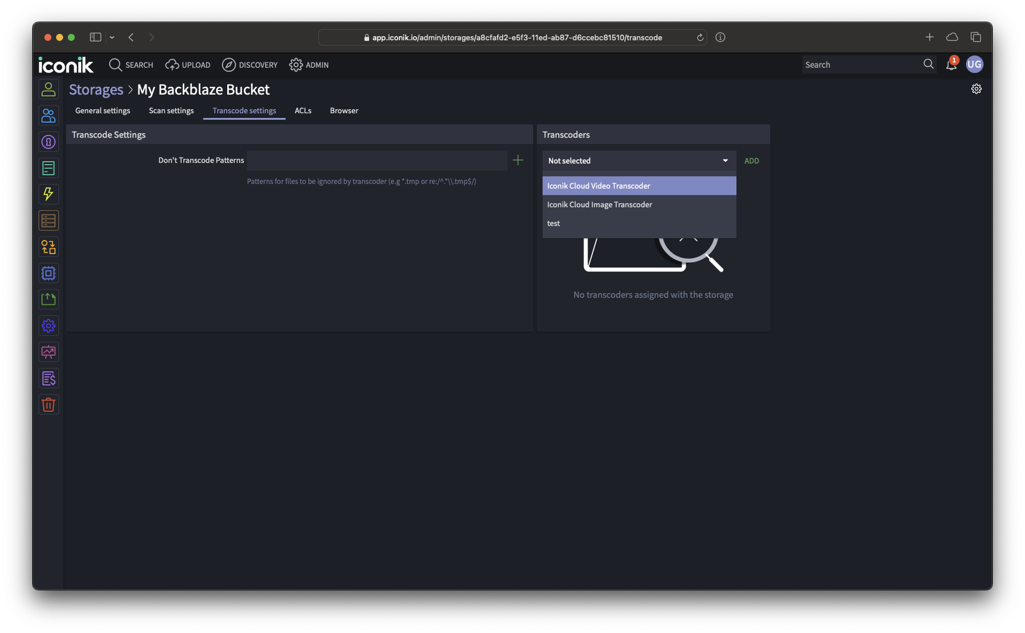The image size is (1025, 633).
Task: Click the green export box sidebar icon
Action: [x=48, y=300]
